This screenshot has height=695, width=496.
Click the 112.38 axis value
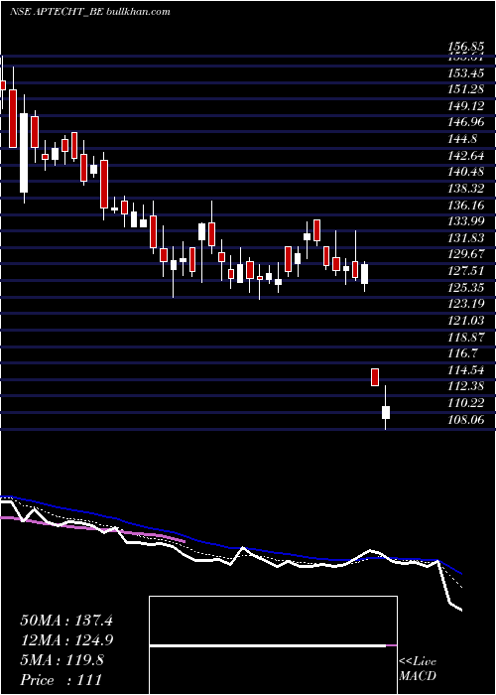(x=465, y=386)
